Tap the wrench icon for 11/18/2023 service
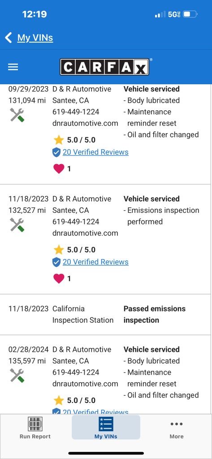Image resolution: width=212 pixels, height=459 pixels. pos(17,225)
